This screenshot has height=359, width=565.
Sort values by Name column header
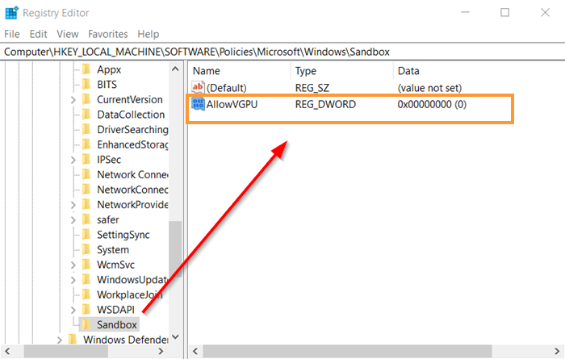240,70
